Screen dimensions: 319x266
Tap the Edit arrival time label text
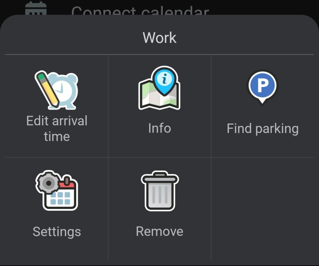[57, 128]
